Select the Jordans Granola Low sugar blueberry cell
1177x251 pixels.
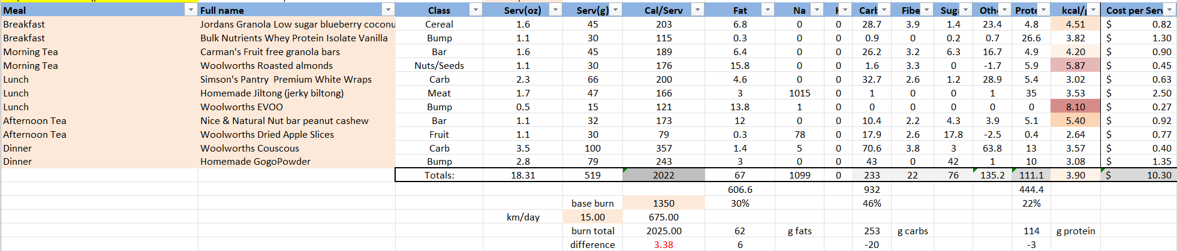click(x=297, y=24)
